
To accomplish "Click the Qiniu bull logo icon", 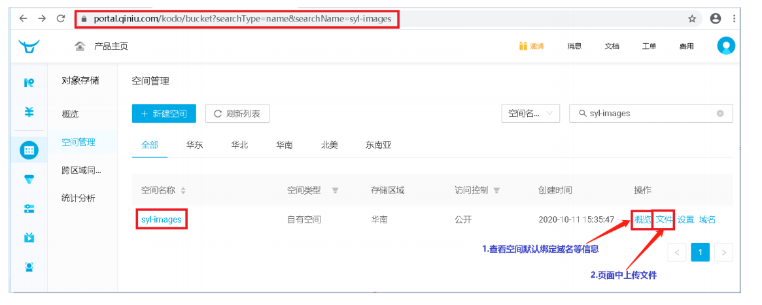I will (x=29, y=46).
